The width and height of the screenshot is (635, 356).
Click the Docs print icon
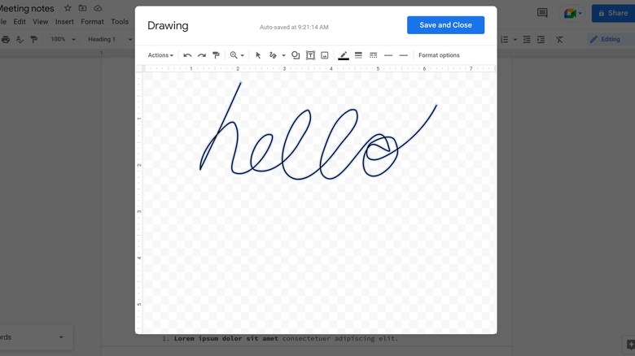coord(5,39)
